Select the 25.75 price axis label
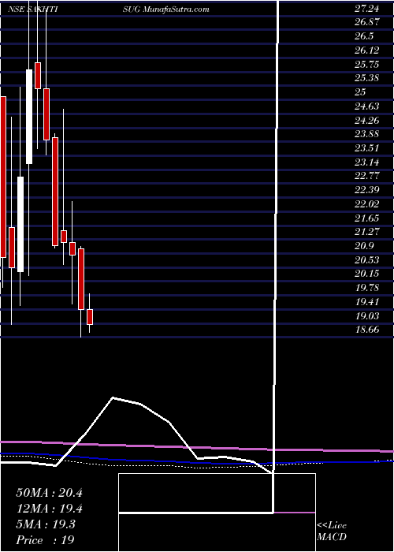This screenshot has height=552, width=394. pos(367,65)
